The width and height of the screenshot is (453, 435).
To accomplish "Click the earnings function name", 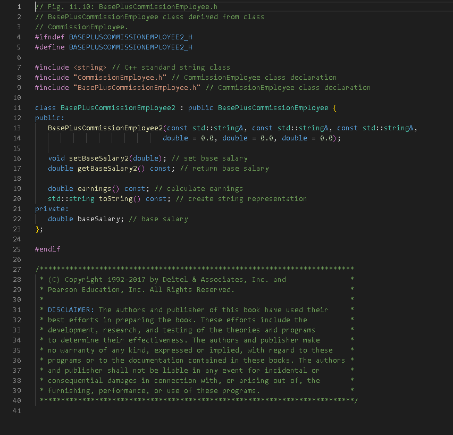I will click(x=94, y=189).
